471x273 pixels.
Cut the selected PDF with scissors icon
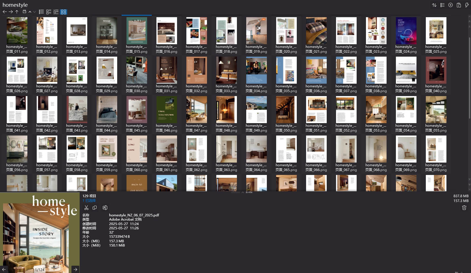[86, 208]
